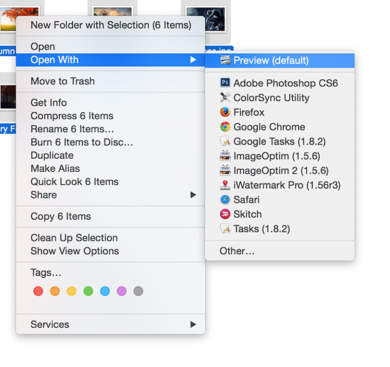Click the iWatermark Pro stamp icon
The image size is (390, 367).
pyautogui.click(x=226, y=185)
